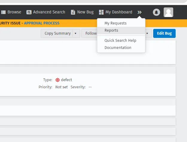Click the My Dashboard tiles icon
Viewport: 187px width, 142px height.
[x=101, y=12]
